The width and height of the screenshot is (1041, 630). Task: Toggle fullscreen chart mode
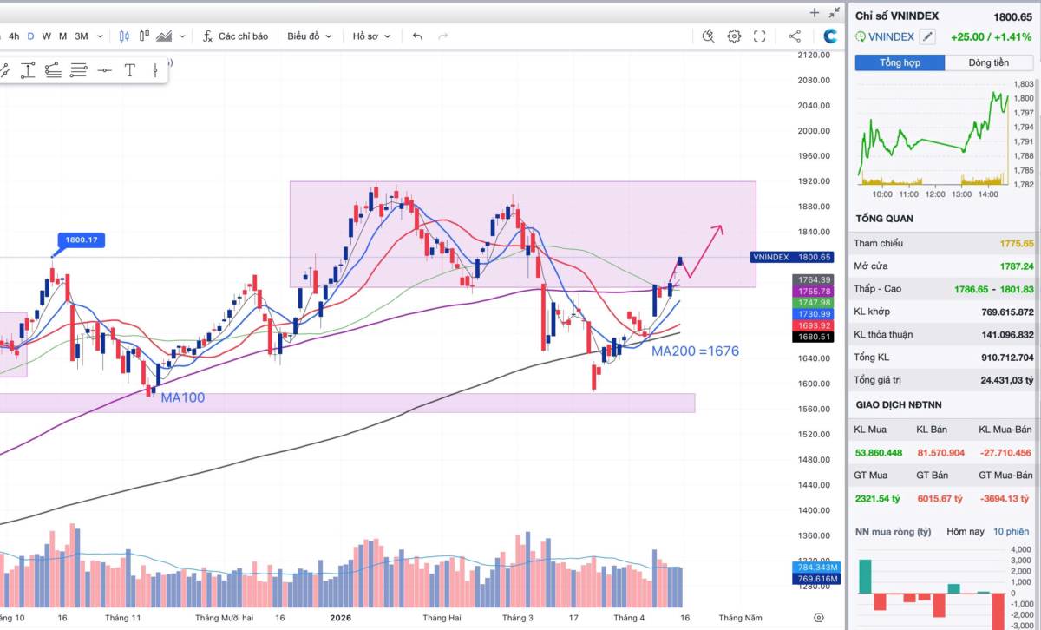tap(759, 36)
